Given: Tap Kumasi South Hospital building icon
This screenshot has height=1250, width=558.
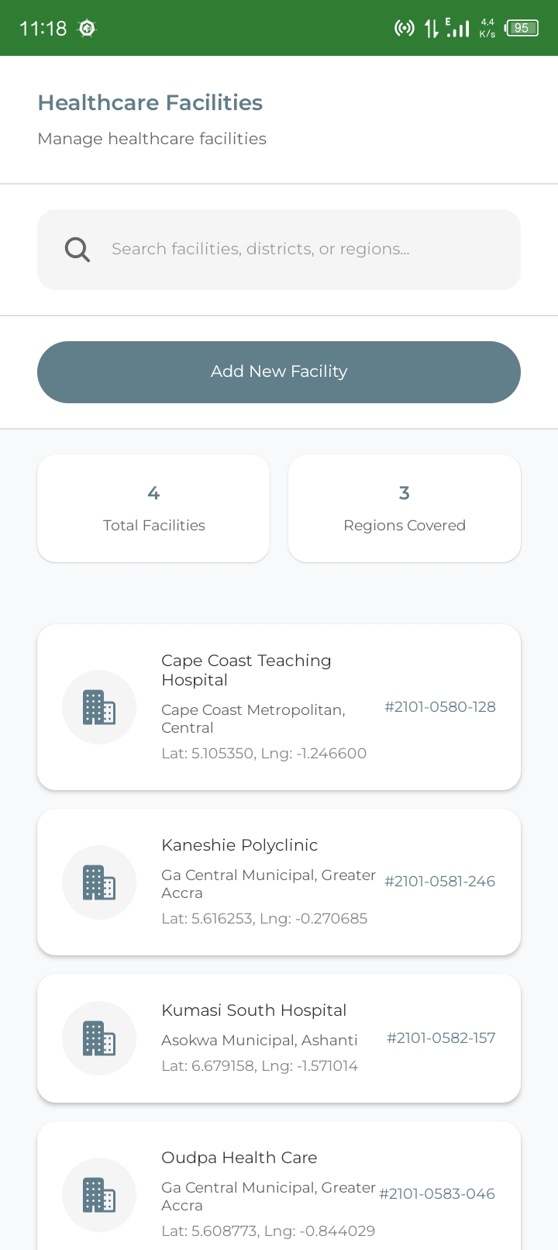Looking at the screenshot, I should pos(99,1038).
